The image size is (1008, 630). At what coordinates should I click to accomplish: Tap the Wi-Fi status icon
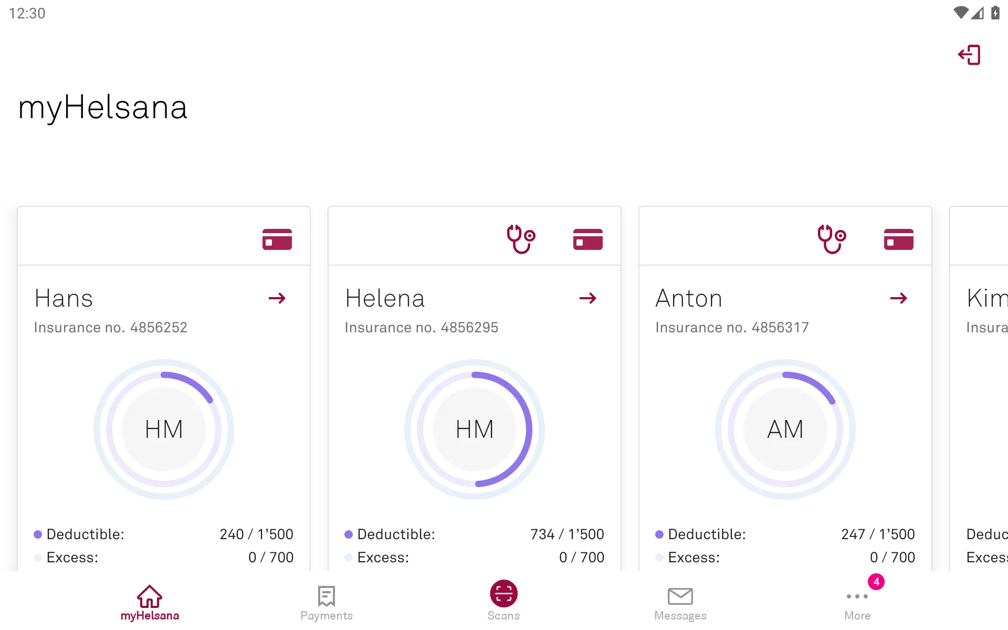(x=961, y=13)
